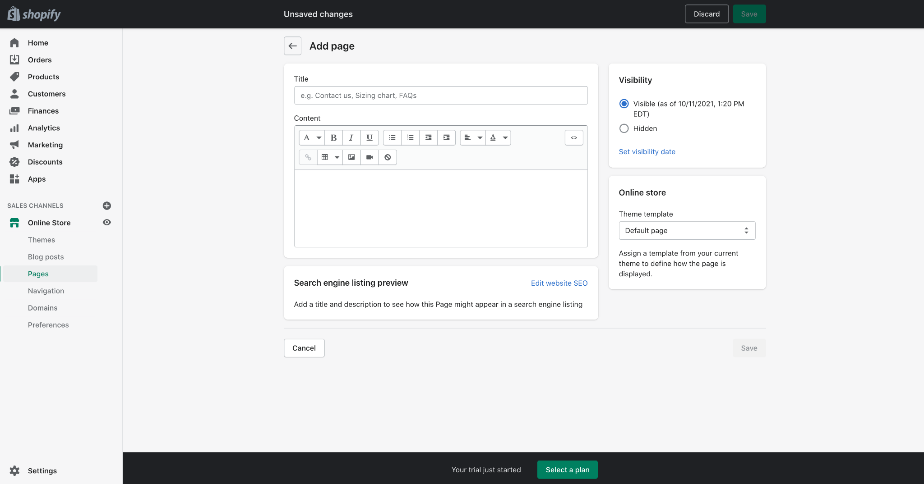The height and width of the screenshot is (484, 924).
Task: Click the back arrow next to Add page
Action: point(292,46)
